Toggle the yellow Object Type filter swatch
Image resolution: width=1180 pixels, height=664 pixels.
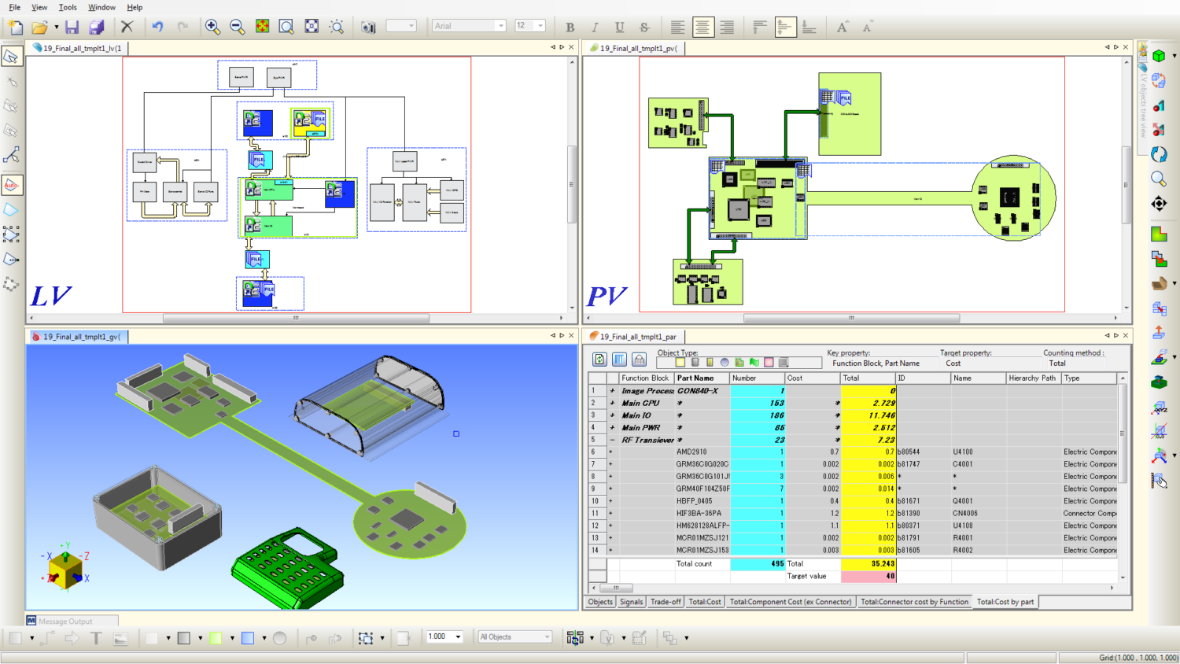680,363
